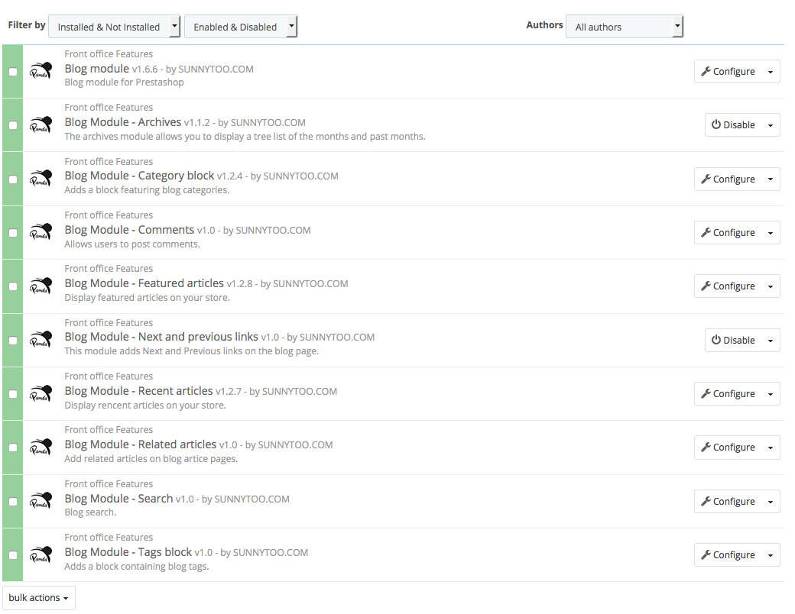Expand the action arrow for Featured articles

771,286
